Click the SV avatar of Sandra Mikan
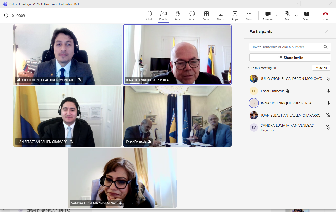 [x=254, y=128]
